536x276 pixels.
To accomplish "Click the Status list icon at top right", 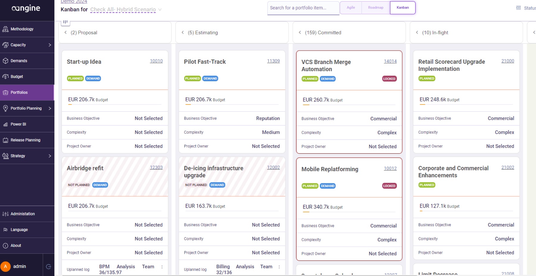I will coord(518,8).
